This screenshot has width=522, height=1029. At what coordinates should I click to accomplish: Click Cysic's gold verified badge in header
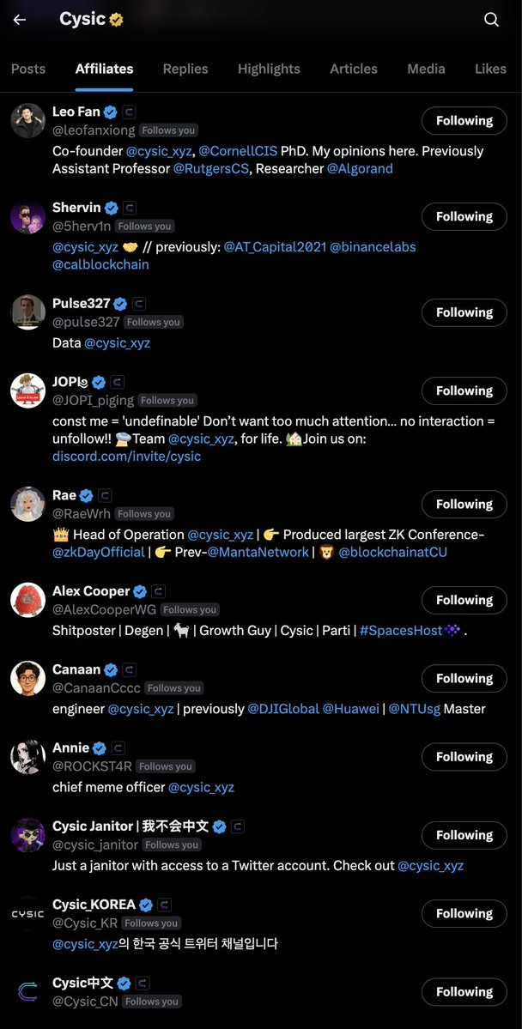pos(116,20)
